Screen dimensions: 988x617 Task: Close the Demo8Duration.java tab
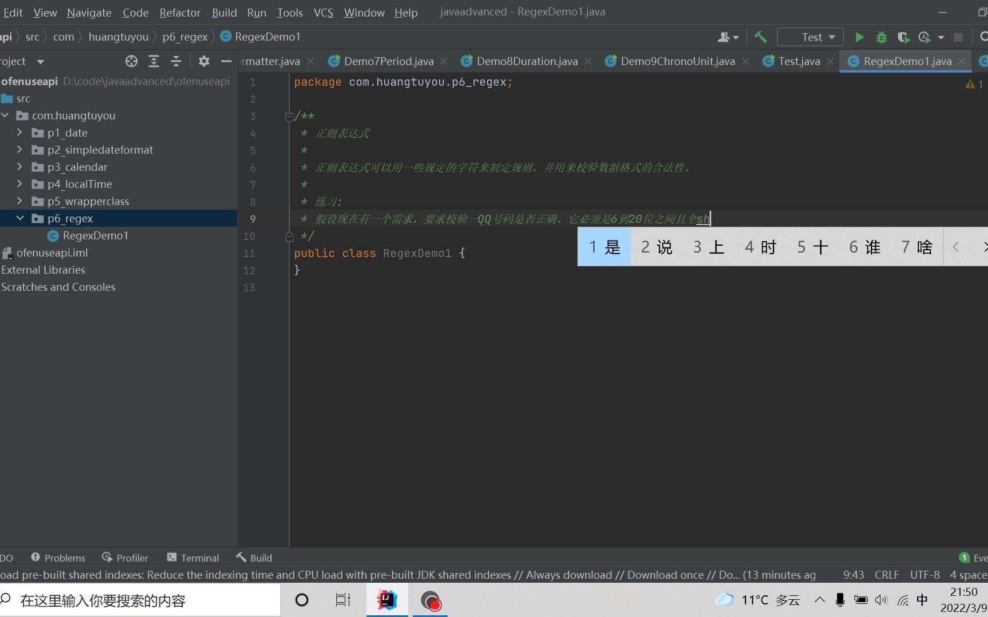[x=588, y=61]
